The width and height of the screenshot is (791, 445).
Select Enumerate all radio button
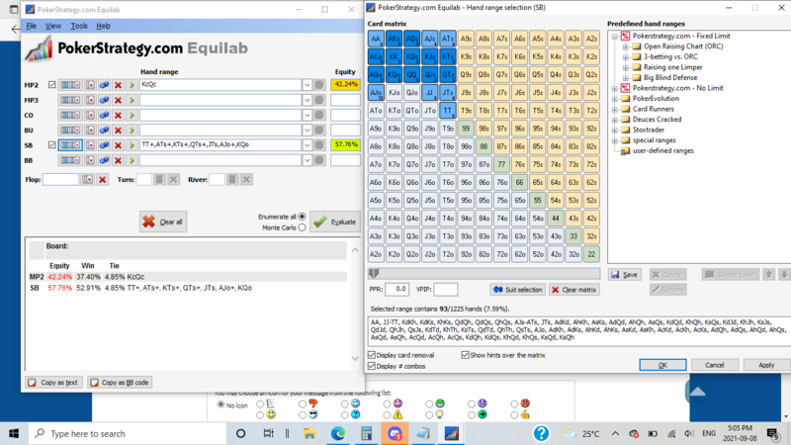(x=302, y=217)
